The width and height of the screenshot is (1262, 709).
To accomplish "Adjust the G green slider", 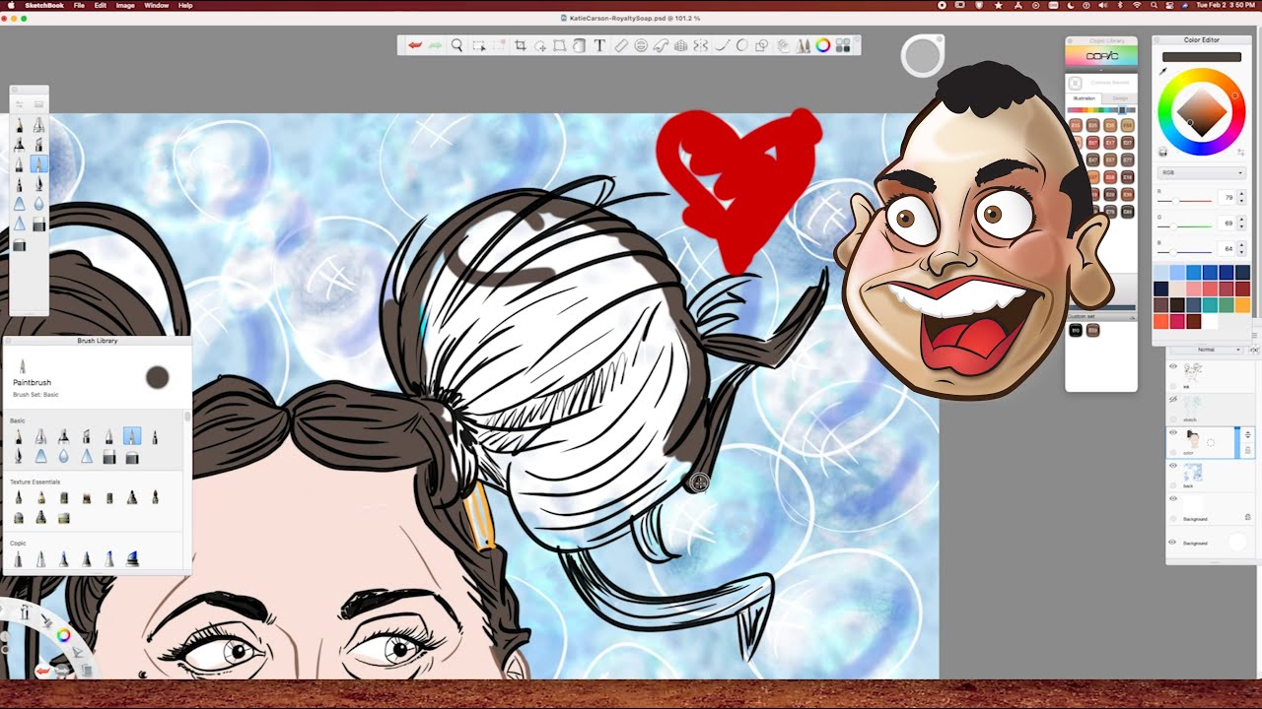I will [x=1186, y=226].
